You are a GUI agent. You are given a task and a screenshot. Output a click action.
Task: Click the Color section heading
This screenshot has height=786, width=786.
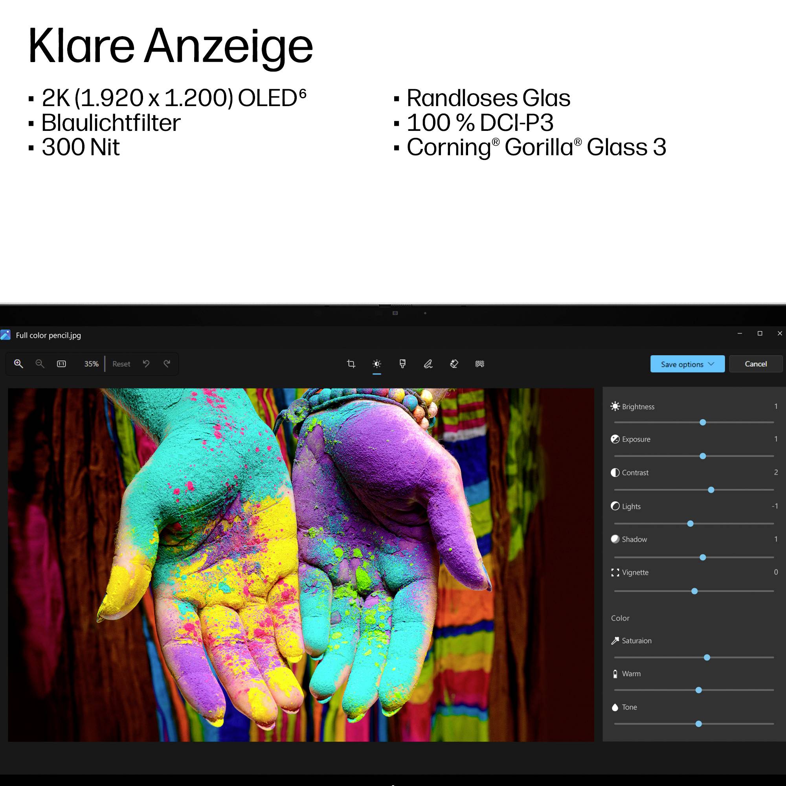pyautogui.click(x=620, y=618)
